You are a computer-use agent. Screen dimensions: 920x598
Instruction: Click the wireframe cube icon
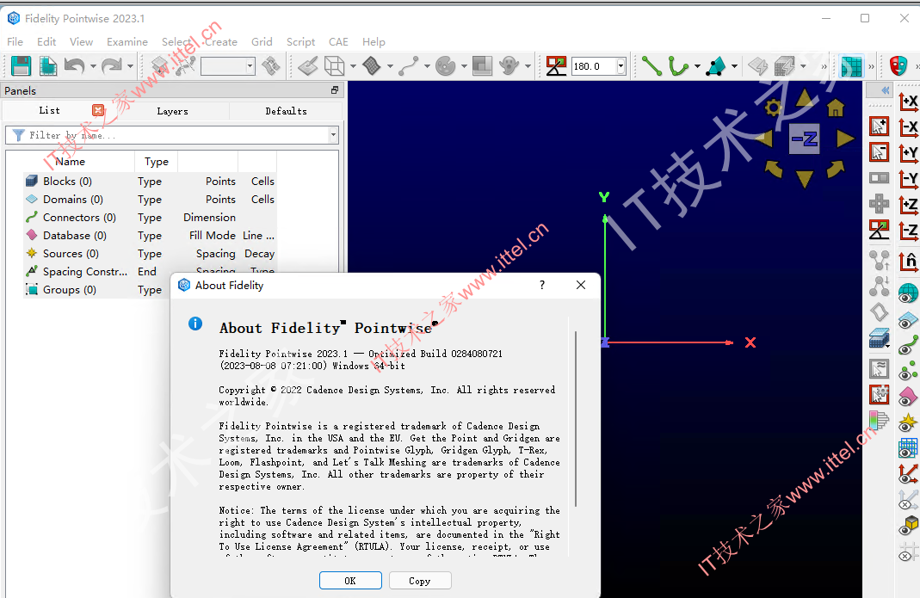pyautogui.click(x=335, y=65)
